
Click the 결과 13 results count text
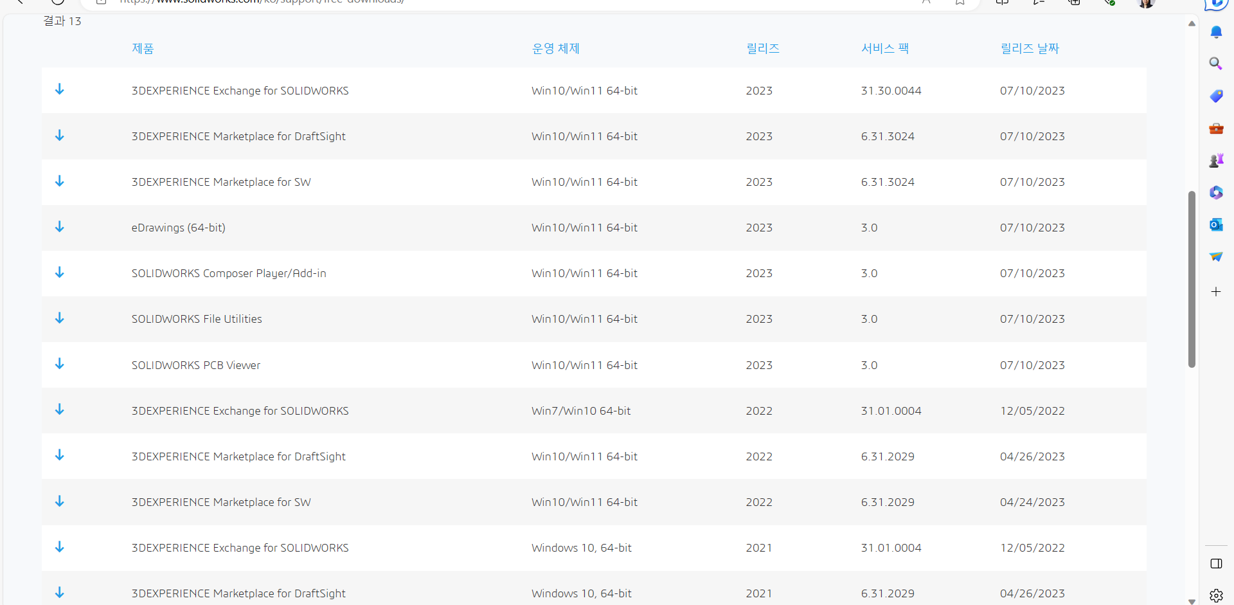pos(62,21)
